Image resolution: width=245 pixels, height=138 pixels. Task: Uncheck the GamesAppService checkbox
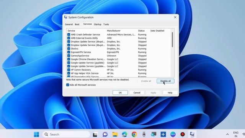69,56
